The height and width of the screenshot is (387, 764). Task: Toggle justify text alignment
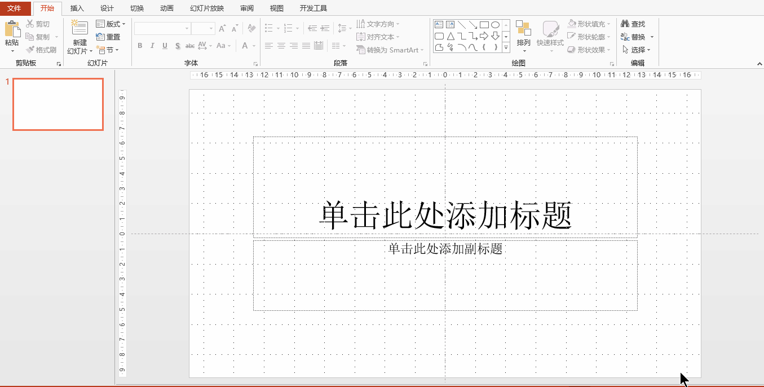(306, 46)
